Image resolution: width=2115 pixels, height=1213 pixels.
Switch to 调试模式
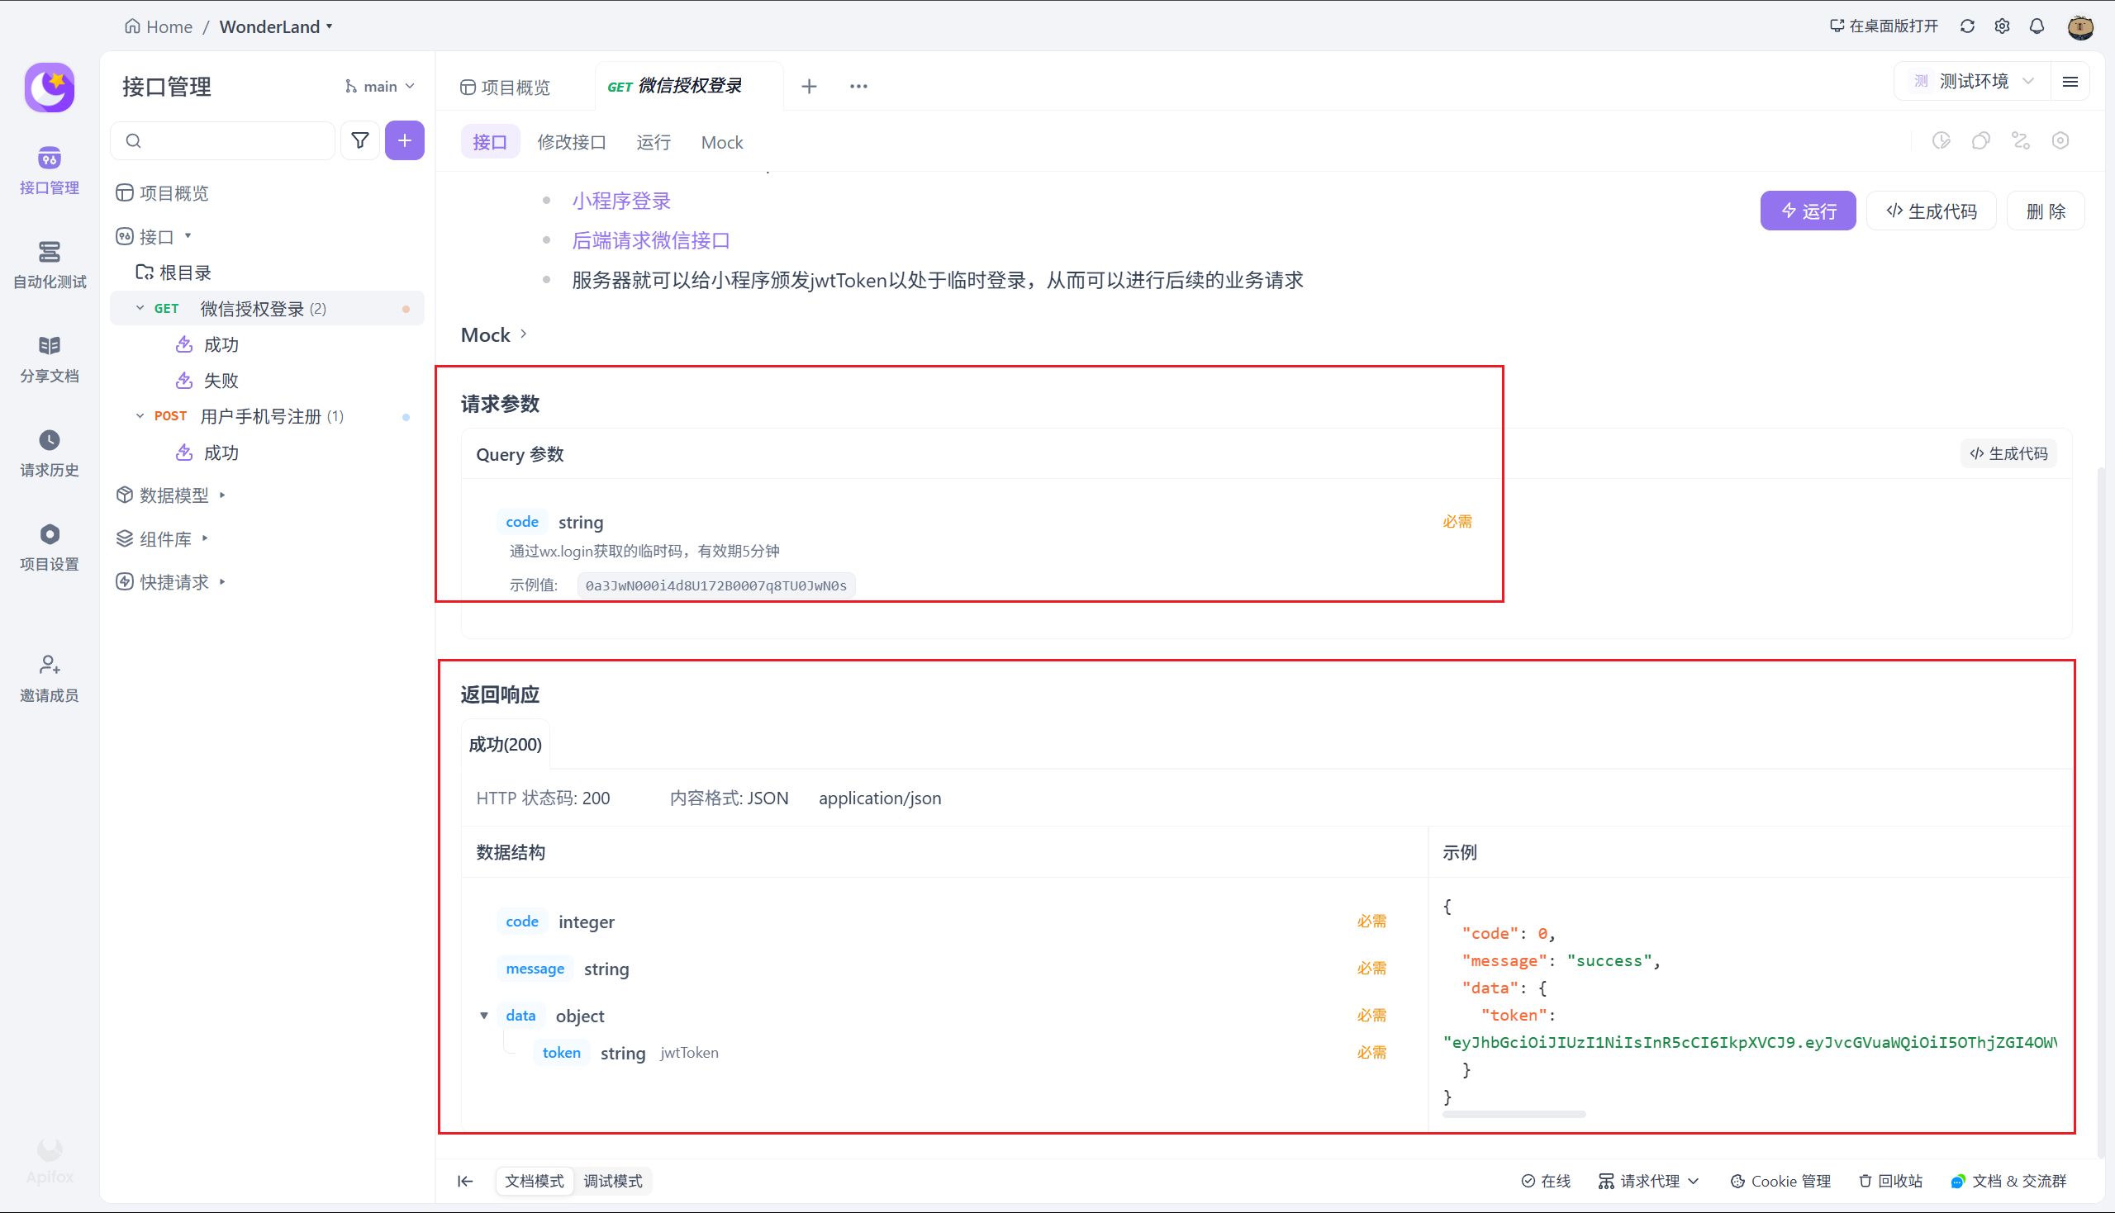coord(612,1181)
